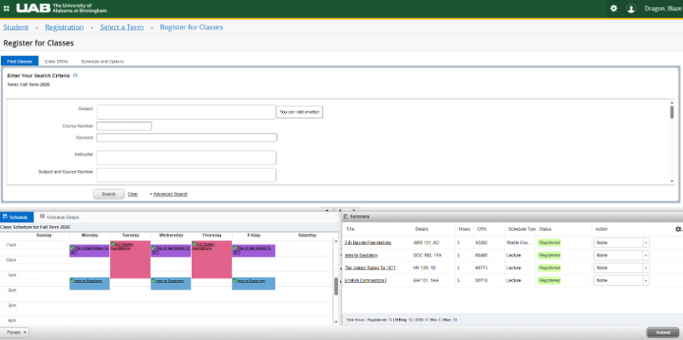Click the Details column header
Screen dimensions: 683x340
pos(422,229)
